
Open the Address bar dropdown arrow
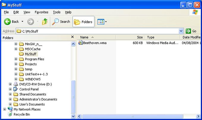click(181, 31)
